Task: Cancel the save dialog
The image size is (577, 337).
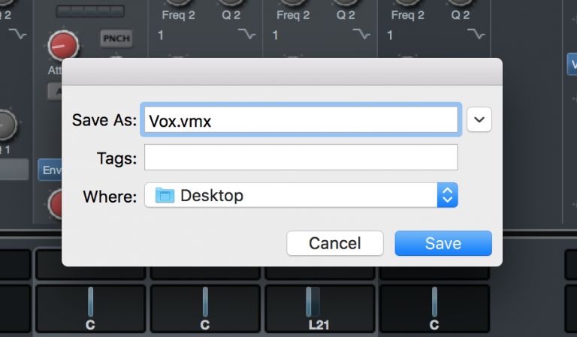Action: tap(335, 243)
